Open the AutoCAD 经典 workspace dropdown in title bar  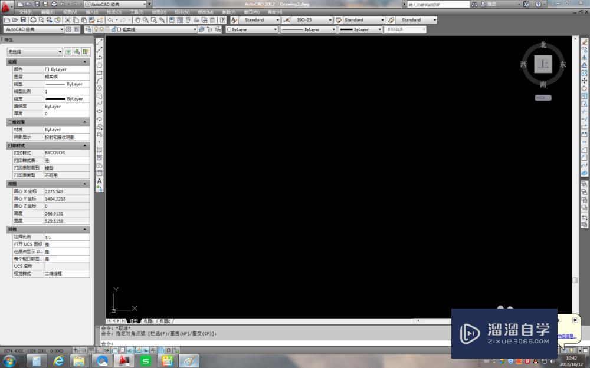[x=115, y=4]
